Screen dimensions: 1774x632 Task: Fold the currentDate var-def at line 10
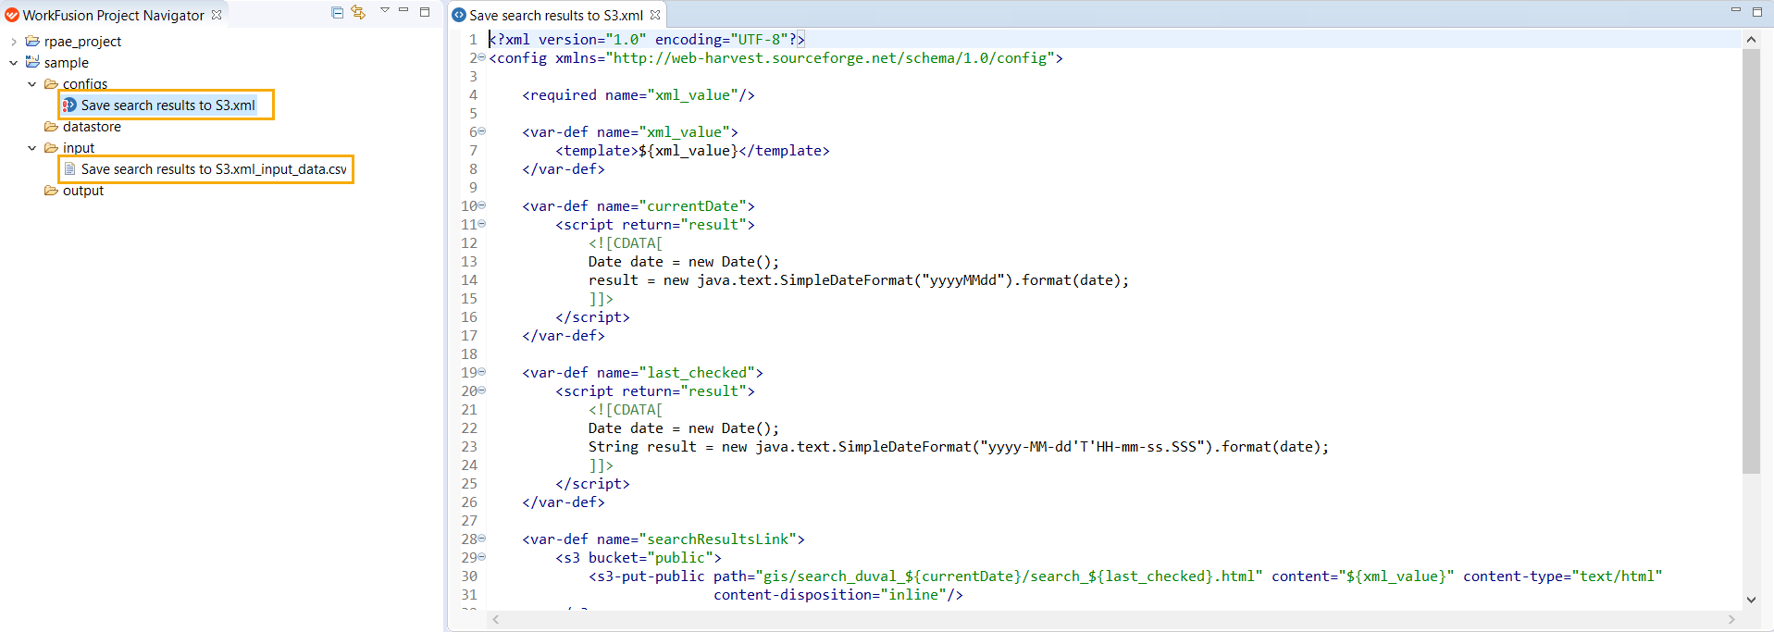[x=481, y=205]
